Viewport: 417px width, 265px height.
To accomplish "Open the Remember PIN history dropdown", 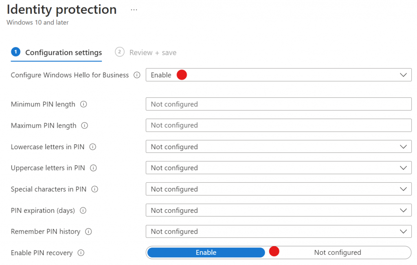I will point(279,231).
